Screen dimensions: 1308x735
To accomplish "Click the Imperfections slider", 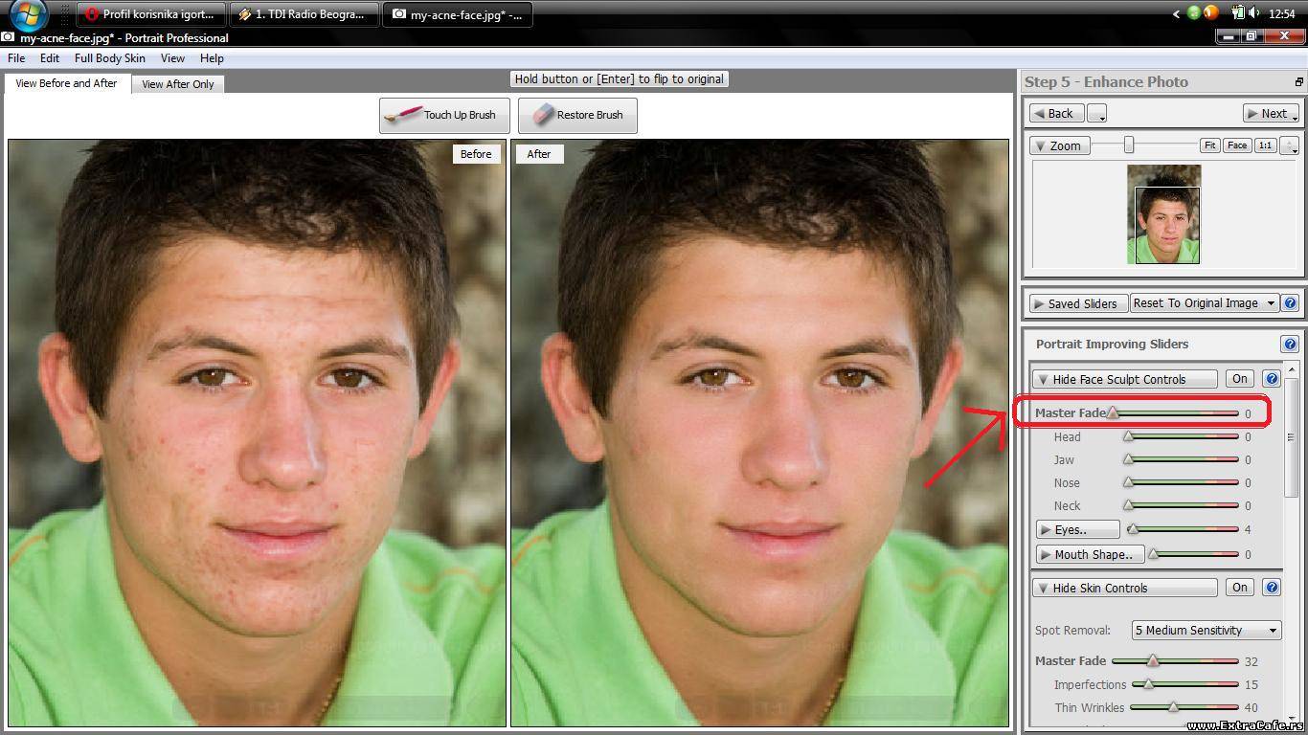I will coord(1184,684).
